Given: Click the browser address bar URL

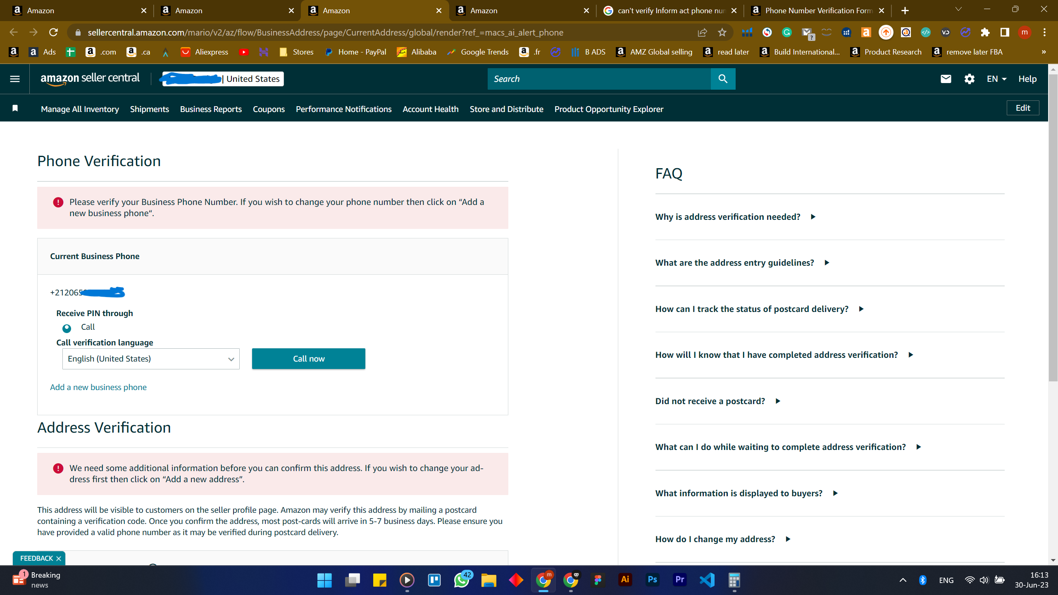Looking at the screenshot, I should tap(325, 32).
